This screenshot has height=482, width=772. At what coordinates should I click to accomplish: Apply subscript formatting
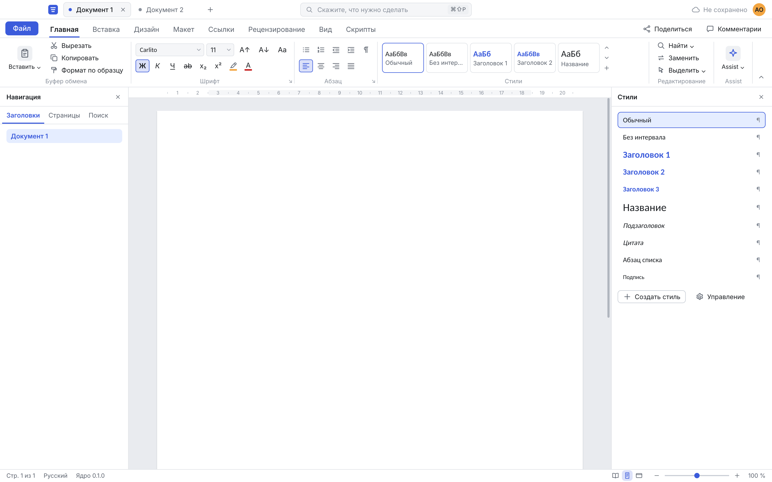[203, 66]
